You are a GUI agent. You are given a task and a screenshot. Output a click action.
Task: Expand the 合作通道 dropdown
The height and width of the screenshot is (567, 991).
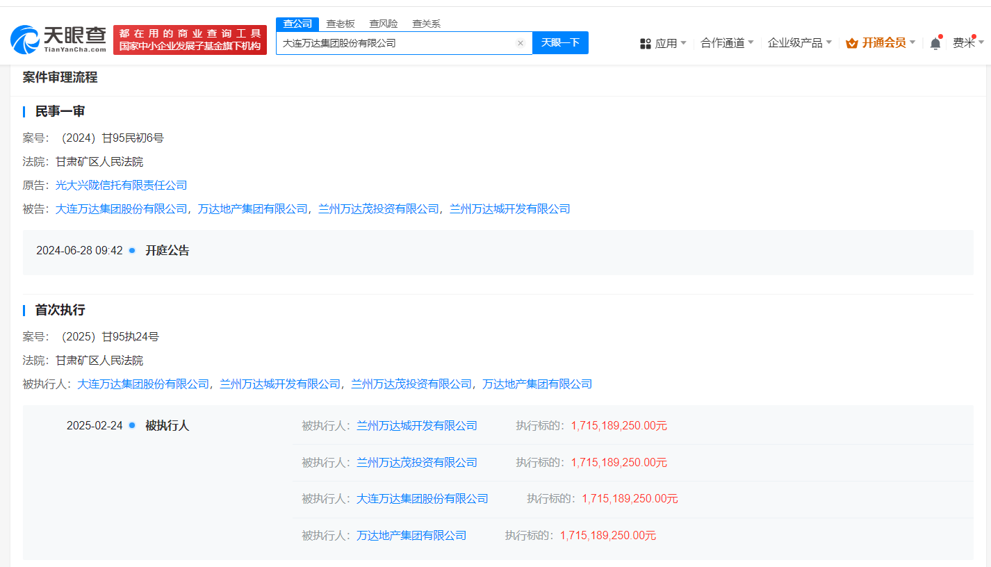(727, 43)
